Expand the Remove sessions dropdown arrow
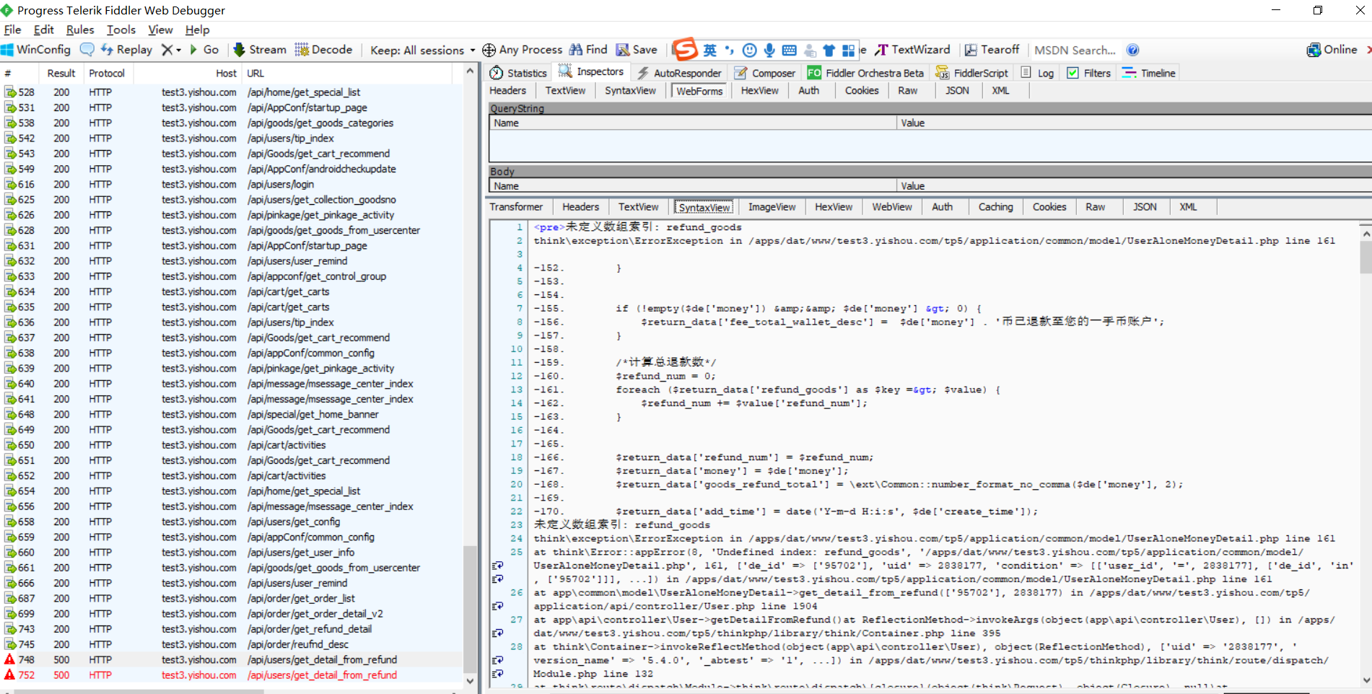Screen dimensions: 1372x694 click(x=178, y=50)
